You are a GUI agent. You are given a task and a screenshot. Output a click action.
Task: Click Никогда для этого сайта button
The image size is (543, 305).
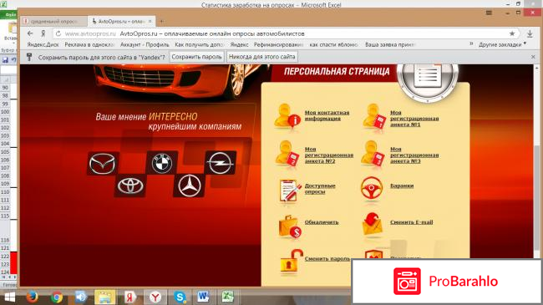point(261,57)
